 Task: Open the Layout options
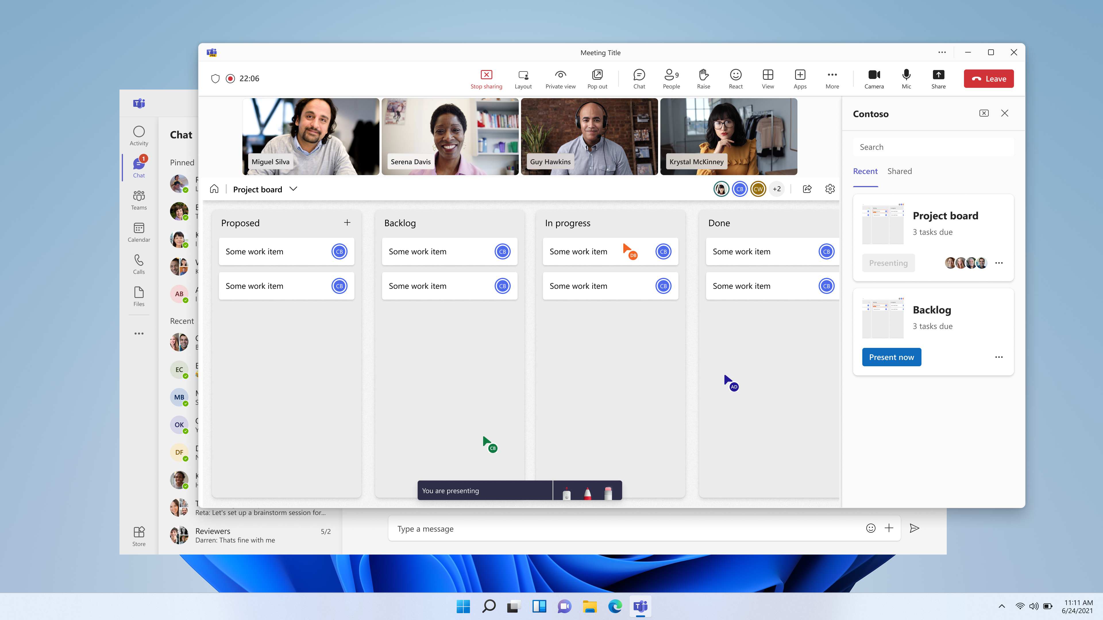click(523, 79)
